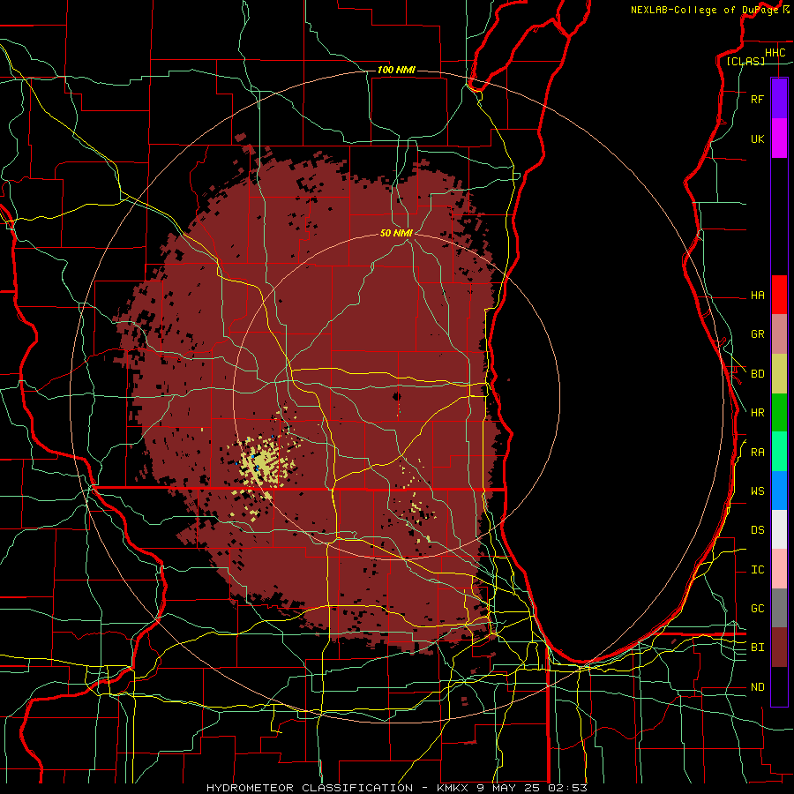Click the WS legend label
The image size is (794, 794).
pyautogui.click(x=757, y=491)
